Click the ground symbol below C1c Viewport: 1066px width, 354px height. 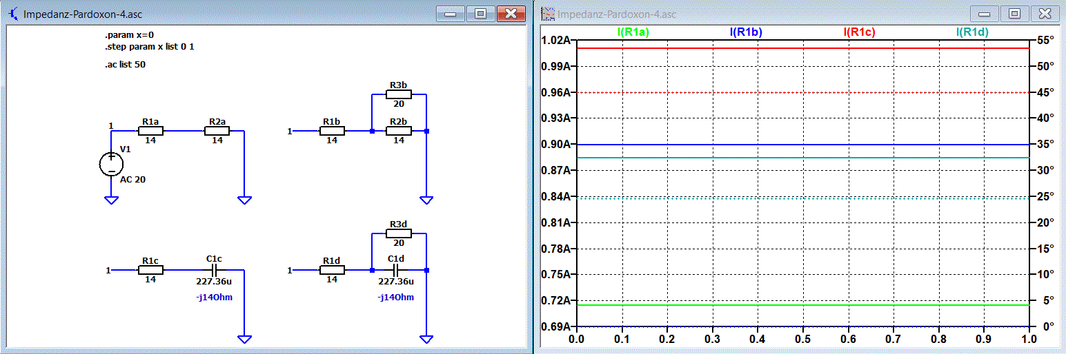(244, 339)
